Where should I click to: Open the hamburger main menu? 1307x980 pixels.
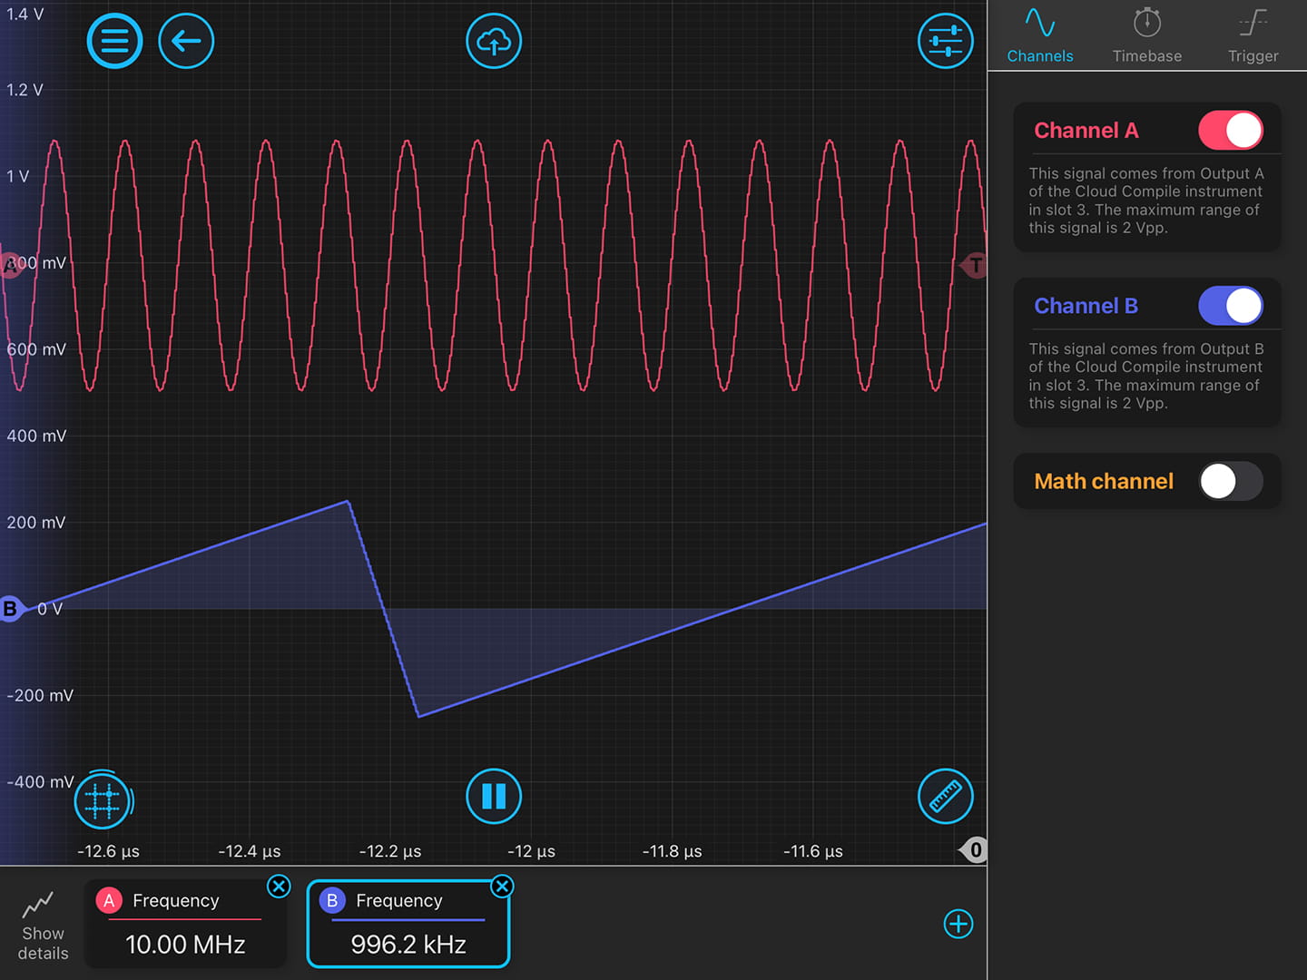click(114, 41)
